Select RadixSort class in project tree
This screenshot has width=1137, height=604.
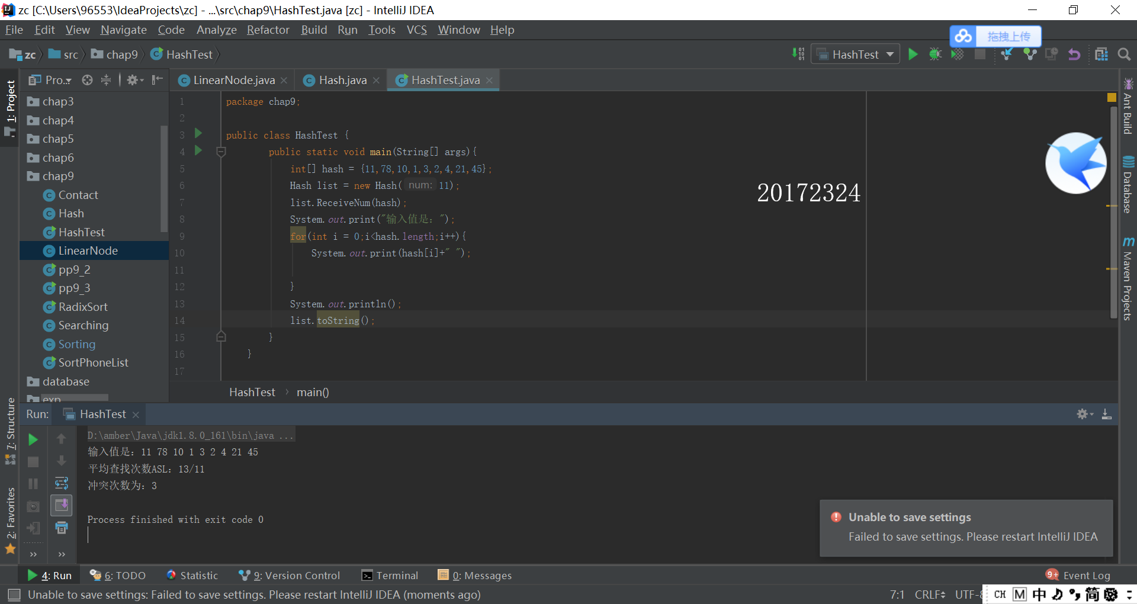pos(83,307)
